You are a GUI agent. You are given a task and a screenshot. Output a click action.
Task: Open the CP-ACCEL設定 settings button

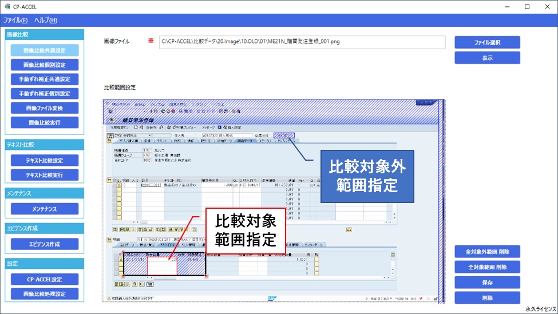[x=45, y=279]
